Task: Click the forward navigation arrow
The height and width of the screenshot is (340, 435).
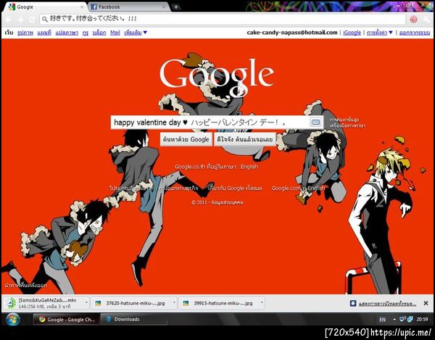Action: point(20,20)
